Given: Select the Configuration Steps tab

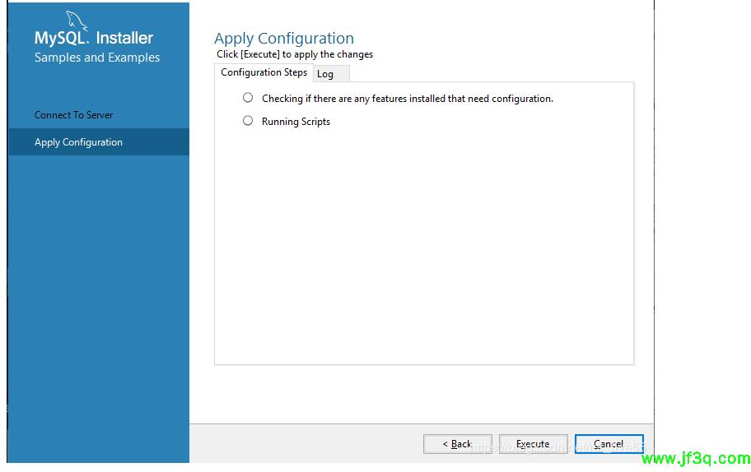Looking at the screenshot, I should [x=264, y=72].
